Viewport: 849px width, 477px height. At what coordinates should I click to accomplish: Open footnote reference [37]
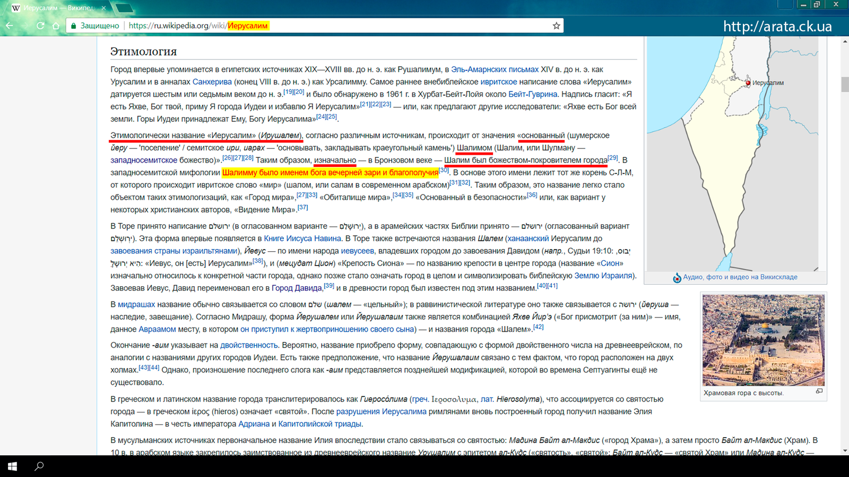302,207
